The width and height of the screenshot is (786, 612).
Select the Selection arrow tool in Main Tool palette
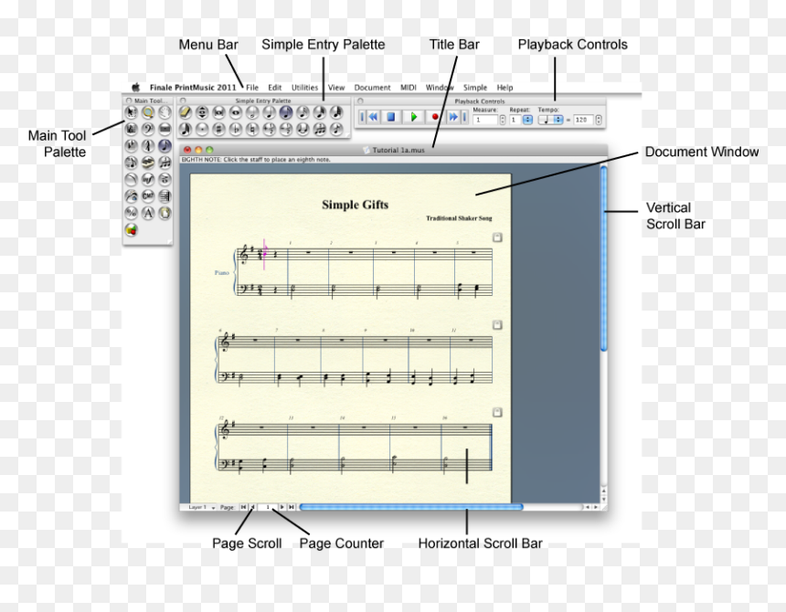click(x=132, y=112)
